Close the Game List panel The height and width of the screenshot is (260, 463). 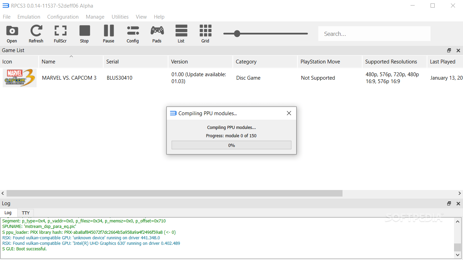coord(458,50)
